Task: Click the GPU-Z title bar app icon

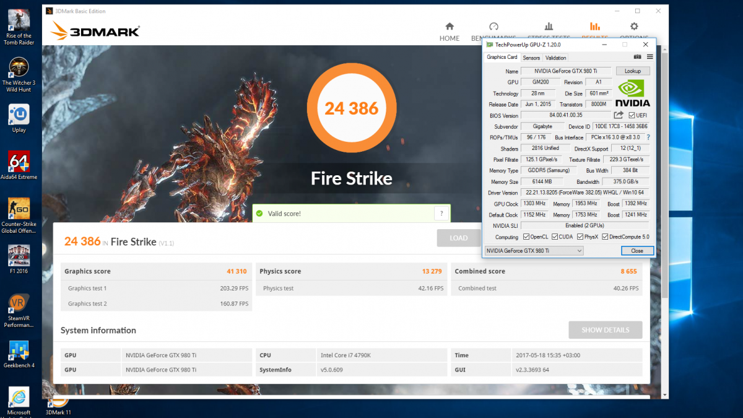Action: (489, 45)
